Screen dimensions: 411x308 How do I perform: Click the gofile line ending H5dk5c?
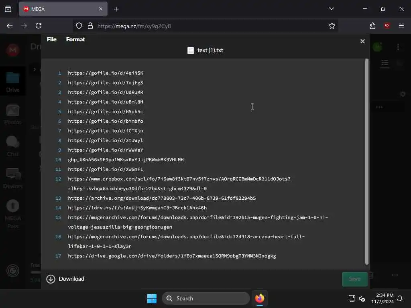(x=106, y=111)
